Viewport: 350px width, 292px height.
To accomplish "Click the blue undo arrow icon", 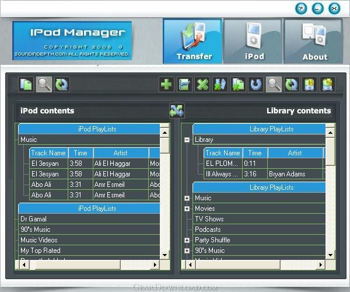I will coord(256,85).
